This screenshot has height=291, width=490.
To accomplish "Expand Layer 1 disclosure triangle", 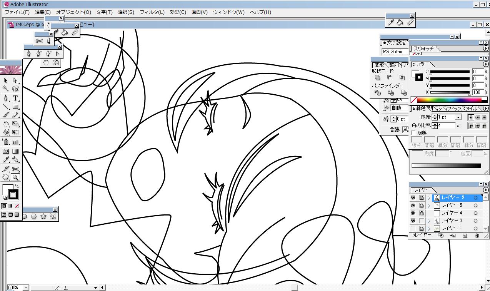I will [x=429, y=229].
